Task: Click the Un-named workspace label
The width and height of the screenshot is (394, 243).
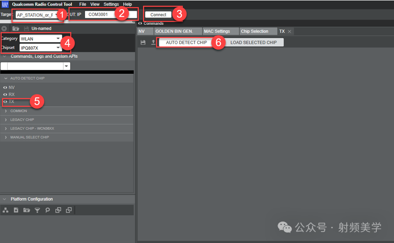Action: pyautogui.click(x=41, y=29)
